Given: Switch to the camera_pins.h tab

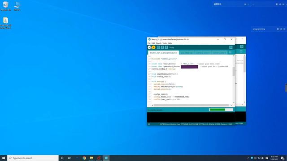Looking at the screenshot, I should [x=219, y=53].
